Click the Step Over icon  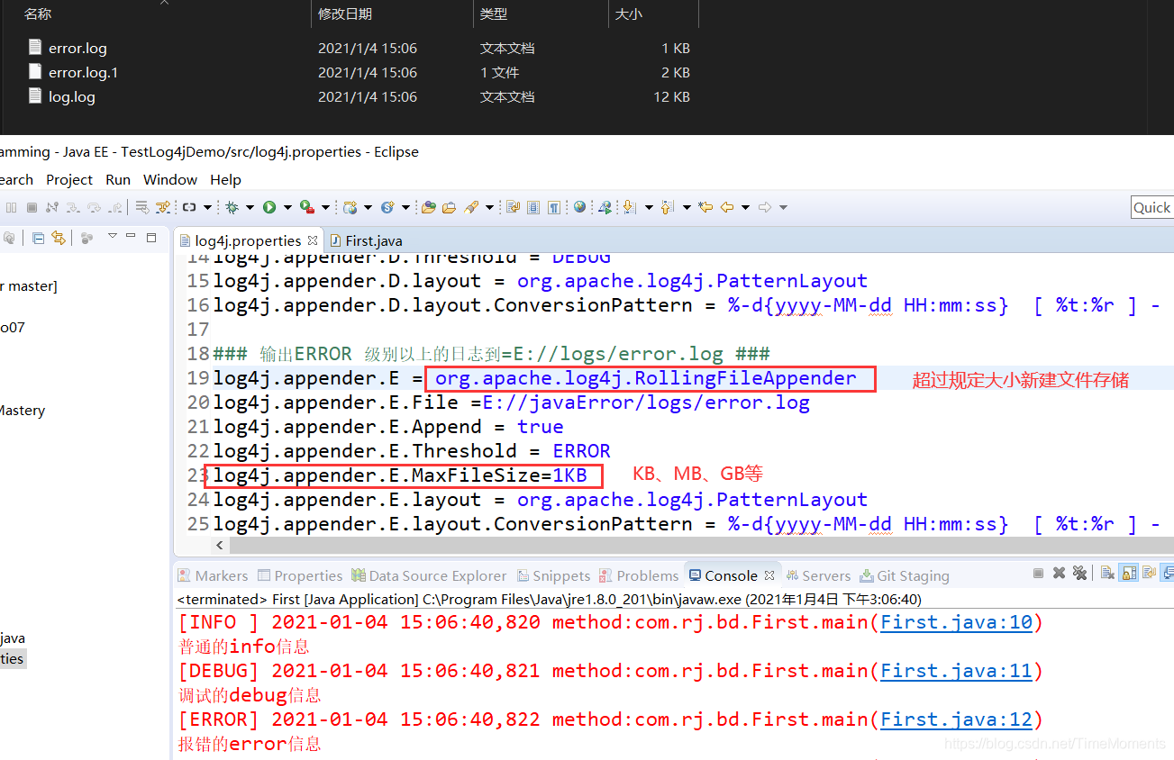click(94, 207)
